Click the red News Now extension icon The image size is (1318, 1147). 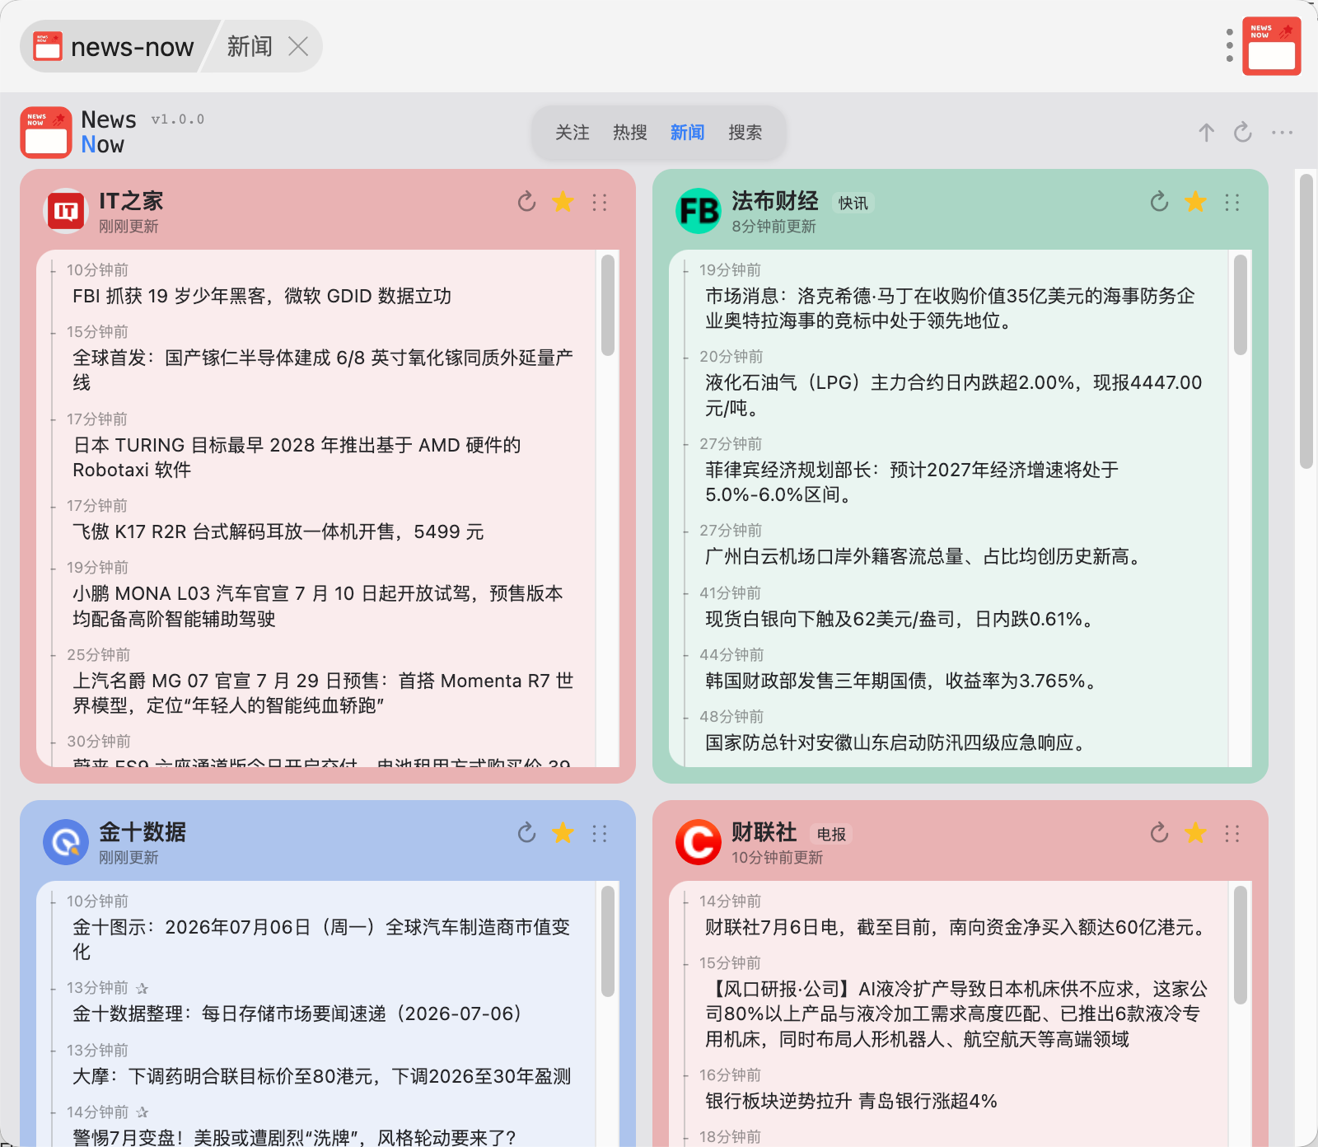(1272, 46)
